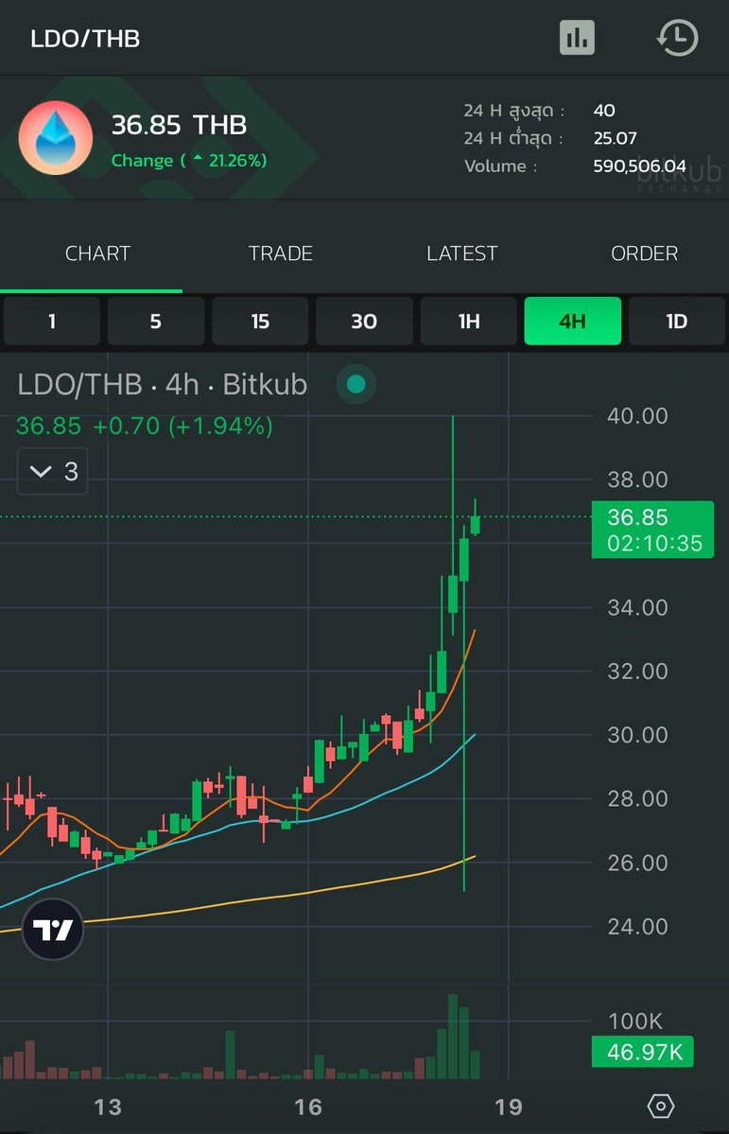Select the 4H timeframe
The image size is (729, 1134).
pyautogui.click(x=573, y=322)
